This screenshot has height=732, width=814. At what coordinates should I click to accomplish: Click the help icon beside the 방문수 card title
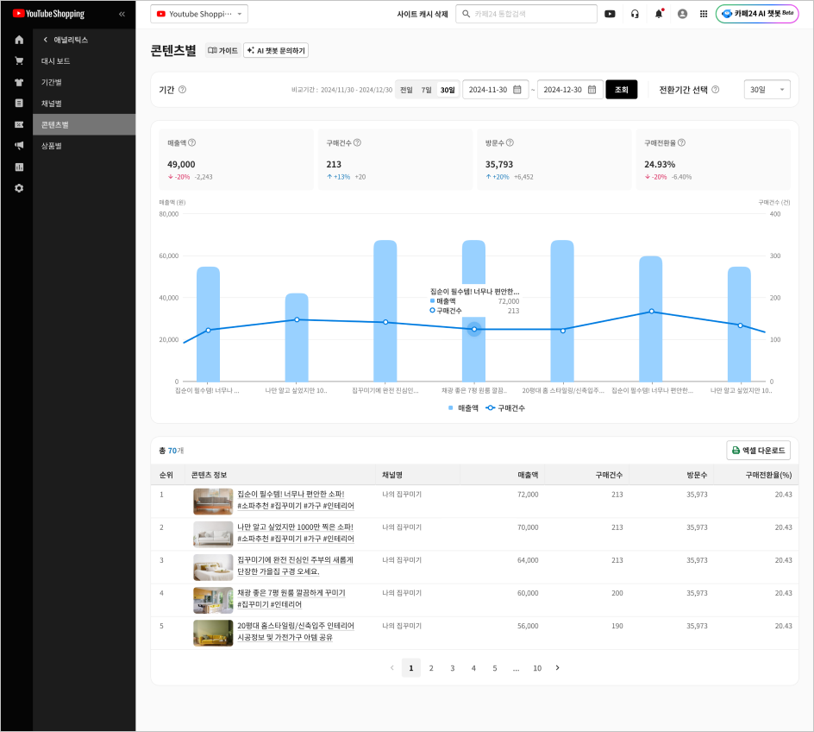click(510, 142)
